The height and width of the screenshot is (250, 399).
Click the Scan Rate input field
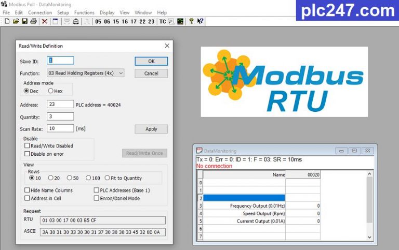[x=60, y=128]
